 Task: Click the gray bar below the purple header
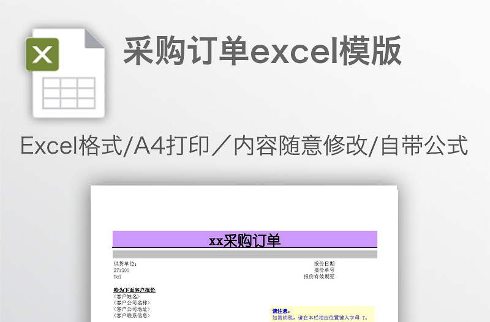pyautogui.click(x=244, y=254)
